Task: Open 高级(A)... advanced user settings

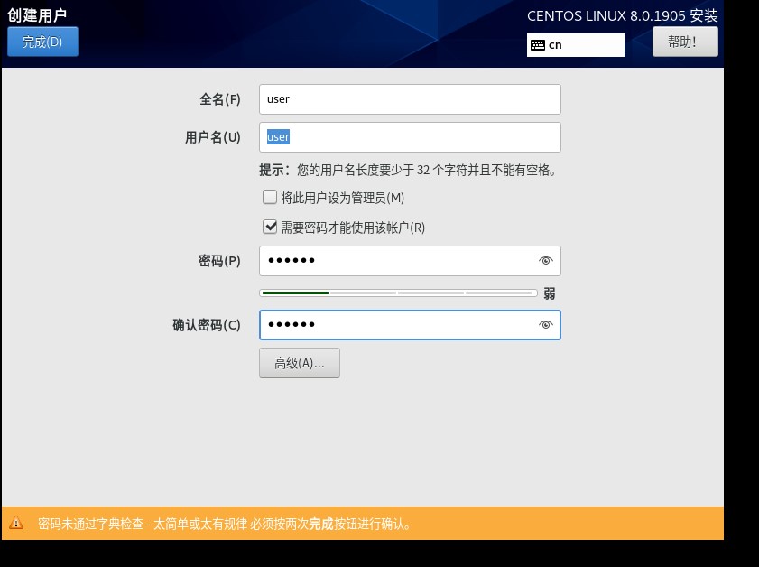Action: pos(299,363)
